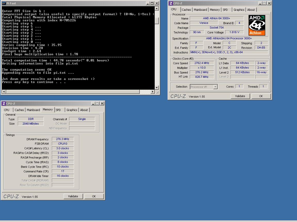Click Pi Fast horizontal scrollbar right arrow
This screenshot has width=297, height=222.
click(153, 91)
